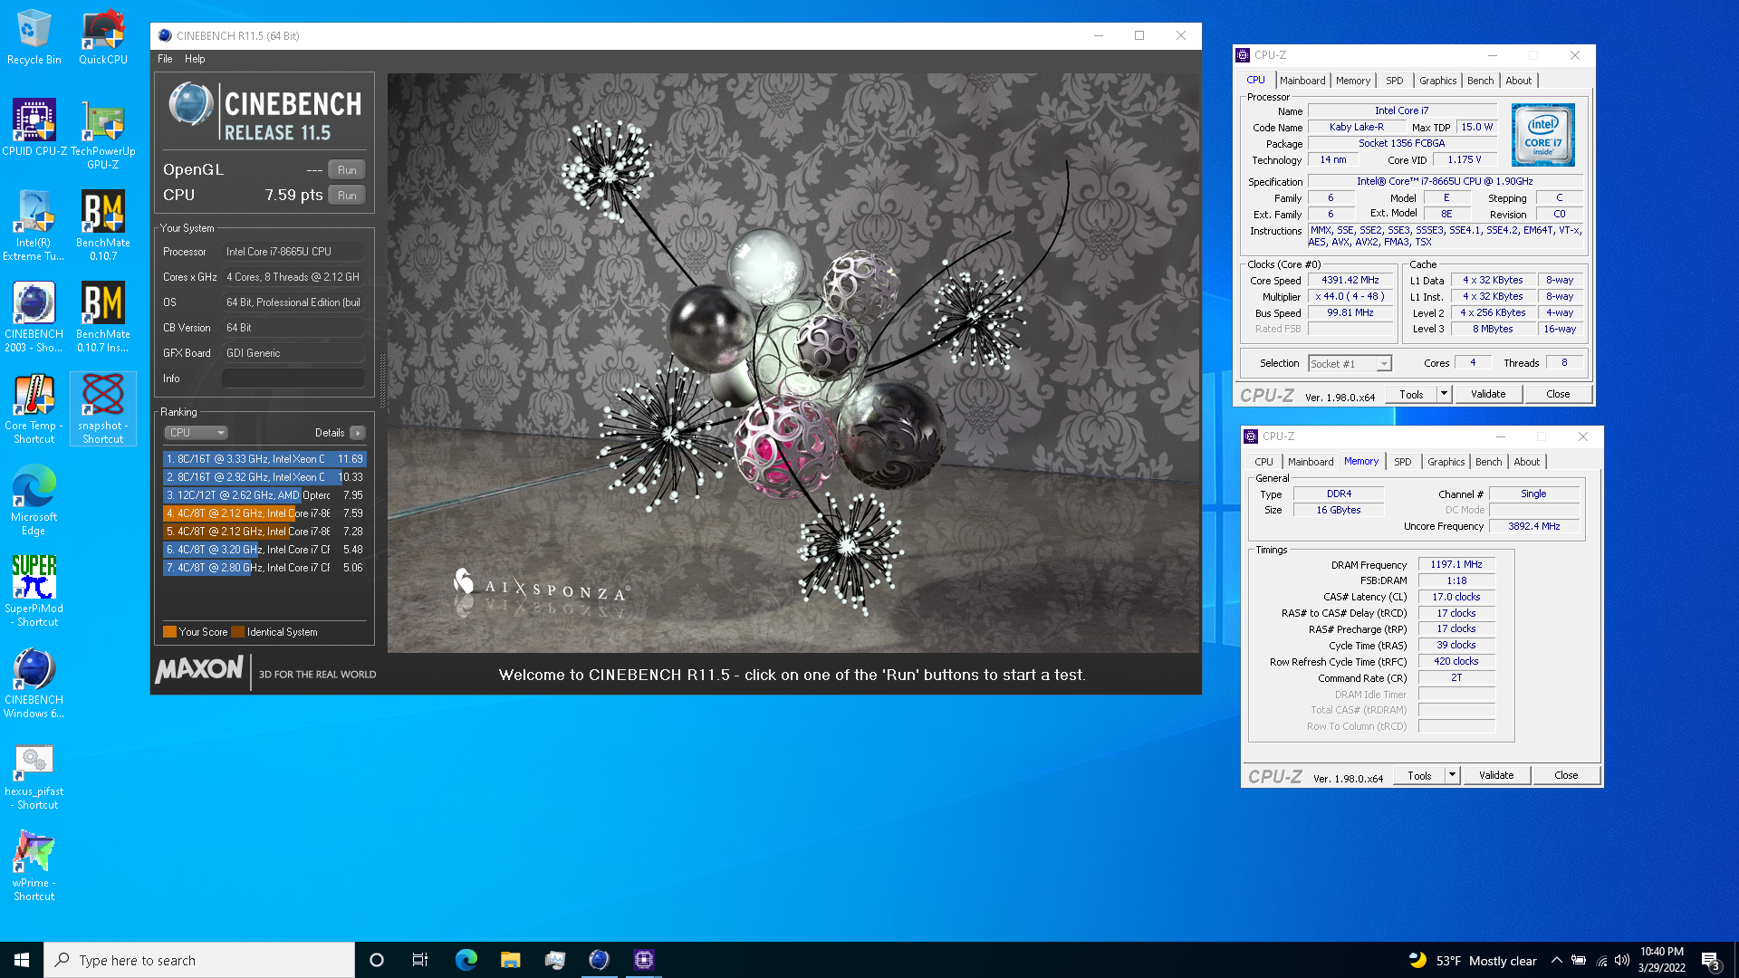Switch to CPU-Z taskbar icon
1739x978 pixels.
point(643,960)
